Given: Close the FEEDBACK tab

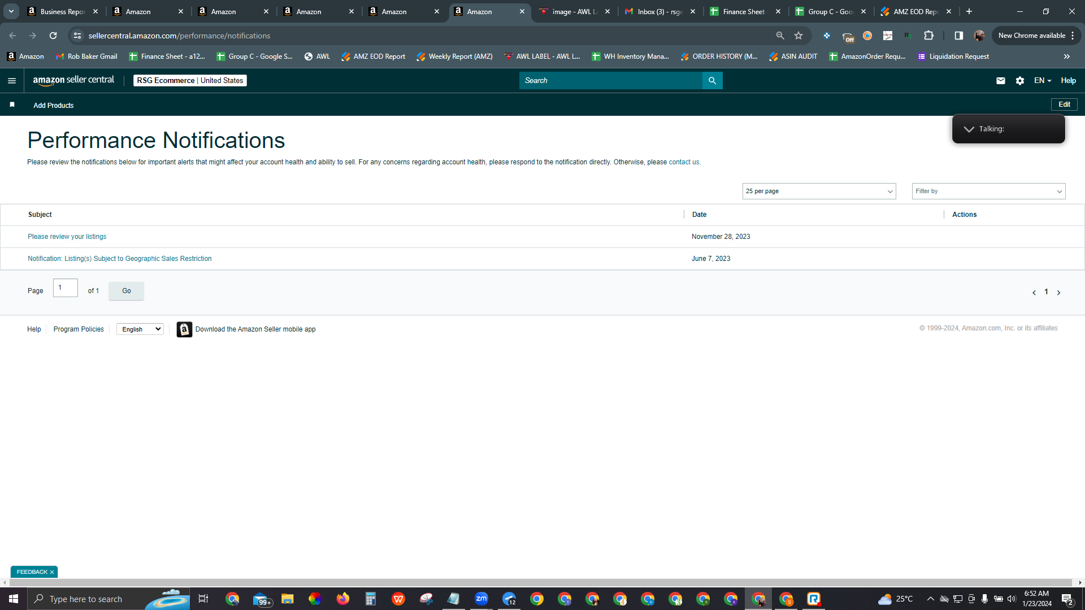Looking at the screenshot, I should 52,572.
